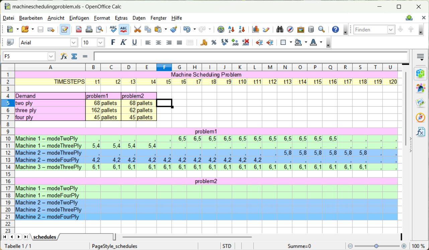Select the schedules sheet tab
429x250 pixels.
[45, 237]
